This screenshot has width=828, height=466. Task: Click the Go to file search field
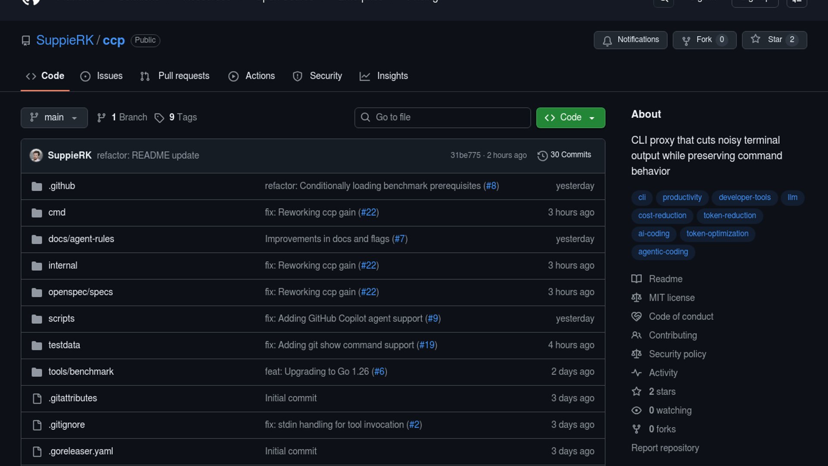442,117
